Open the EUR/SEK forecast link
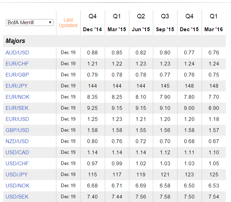 17,108
